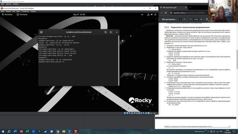Image resolution: width=238 pixels, height=134 pixels.
Task: Open the Устройства menu of the VM window
Action: tap(25, 12)
